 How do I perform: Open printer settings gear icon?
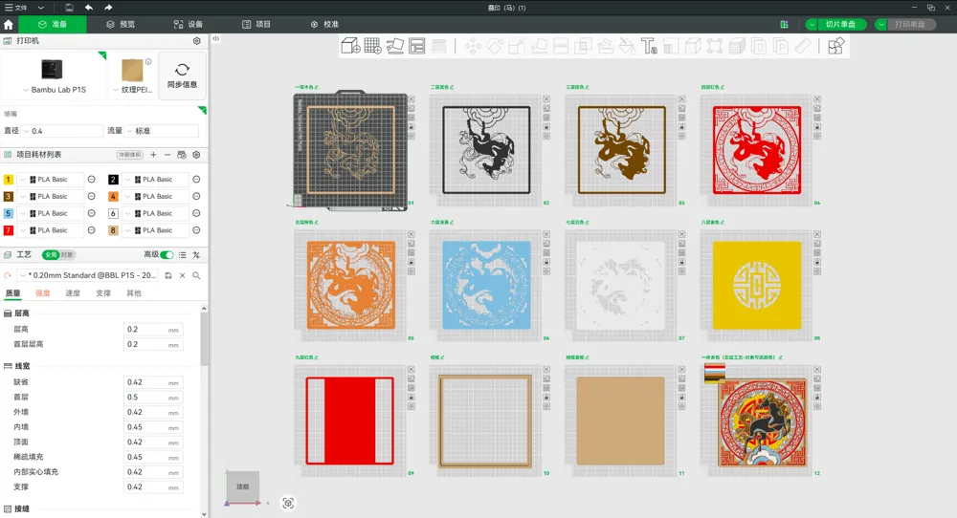point(196,41)
